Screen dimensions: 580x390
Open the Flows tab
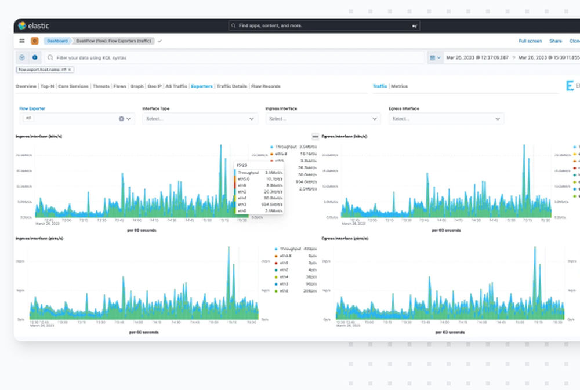click(x=120, y=86)
